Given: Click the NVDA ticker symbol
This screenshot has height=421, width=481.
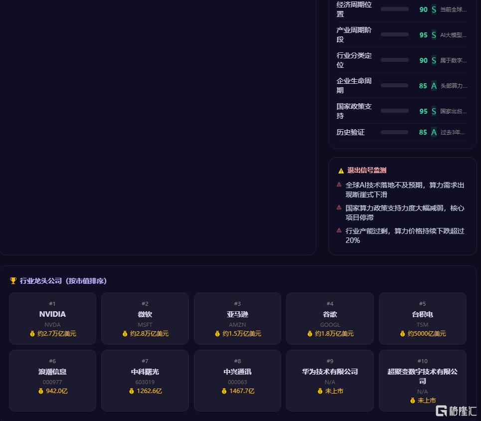Looking at the screenshot, I should tap(52, 325).
